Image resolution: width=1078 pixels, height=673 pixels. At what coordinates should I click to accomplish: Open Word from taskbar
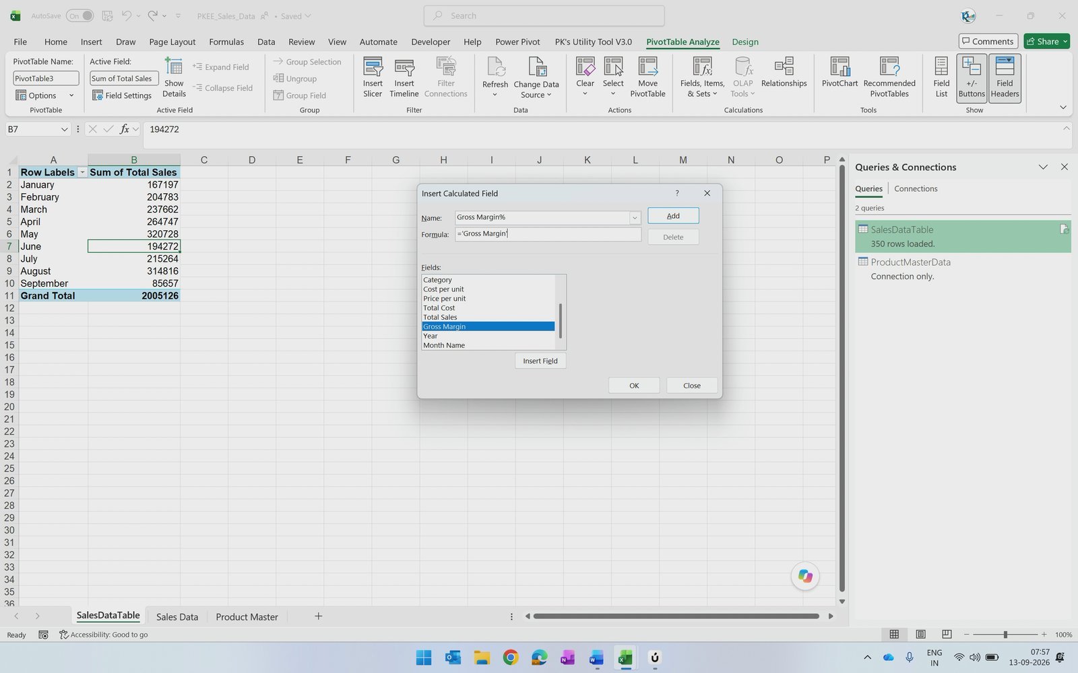(596, 658)
